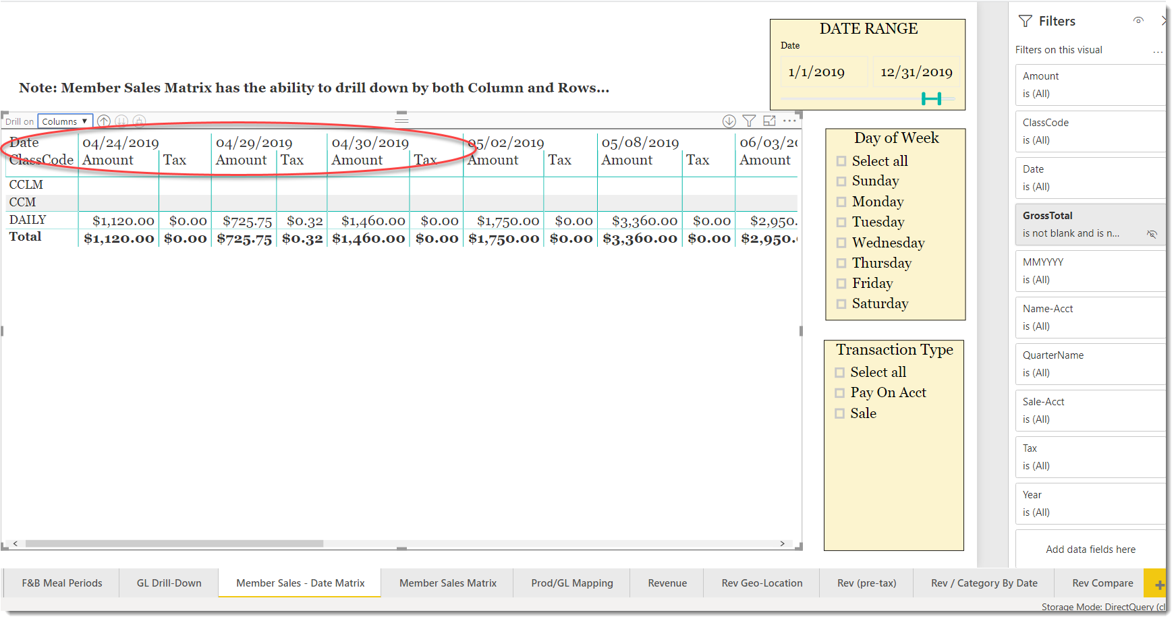The width and height of the screenshot is (1176, 621).
Task: Check the Thursday checkbox
Action: pos(841,263)
